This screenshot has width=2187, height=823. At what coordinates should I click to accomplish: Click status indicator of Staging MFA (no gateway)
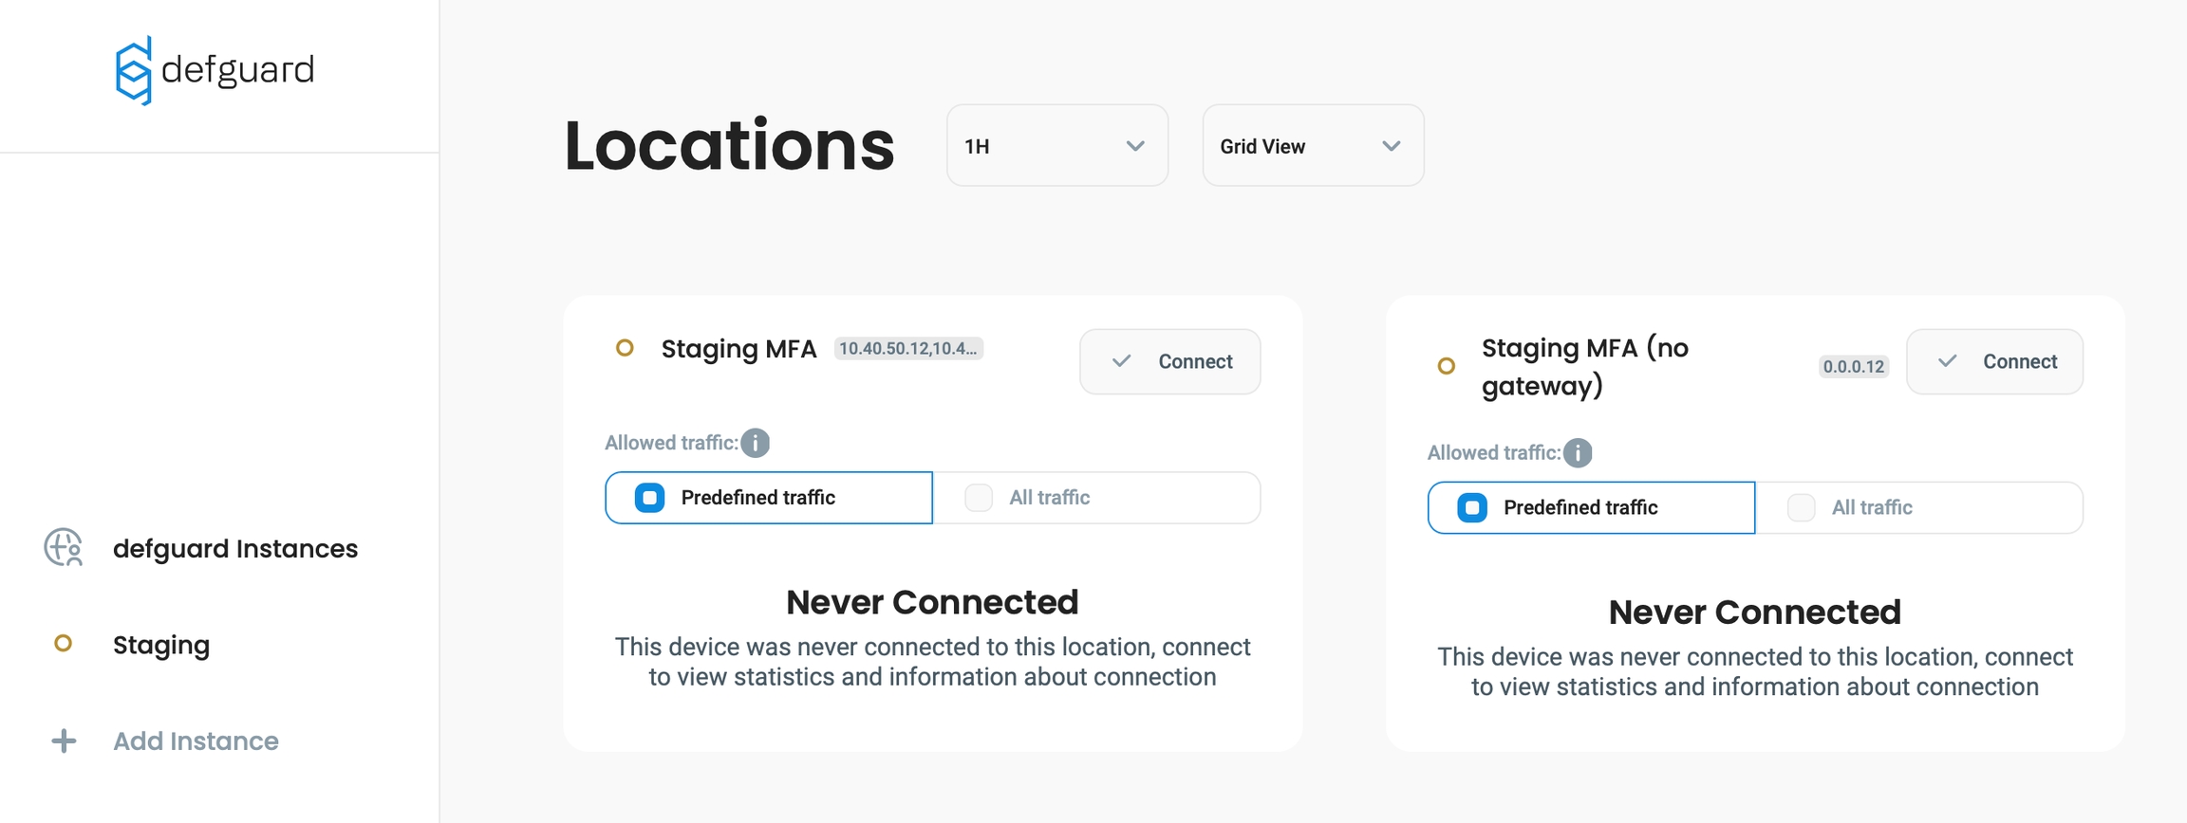pos(1447,366)
